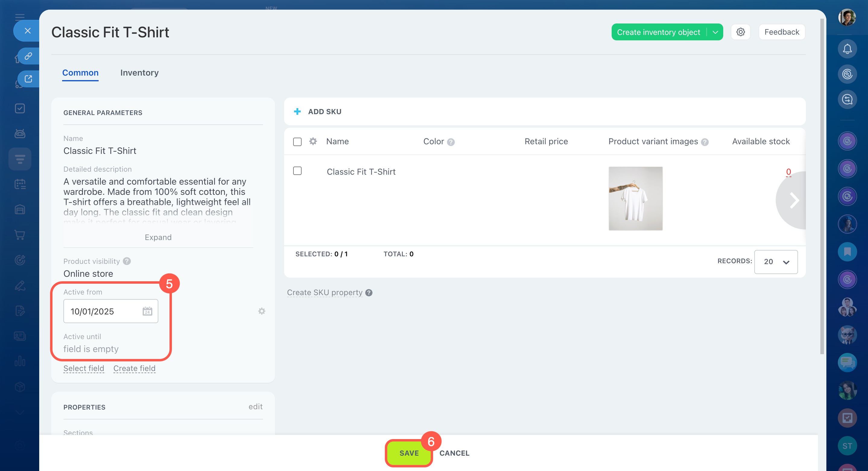Open the Create inventory object dropdown arrow

[715, 32]
